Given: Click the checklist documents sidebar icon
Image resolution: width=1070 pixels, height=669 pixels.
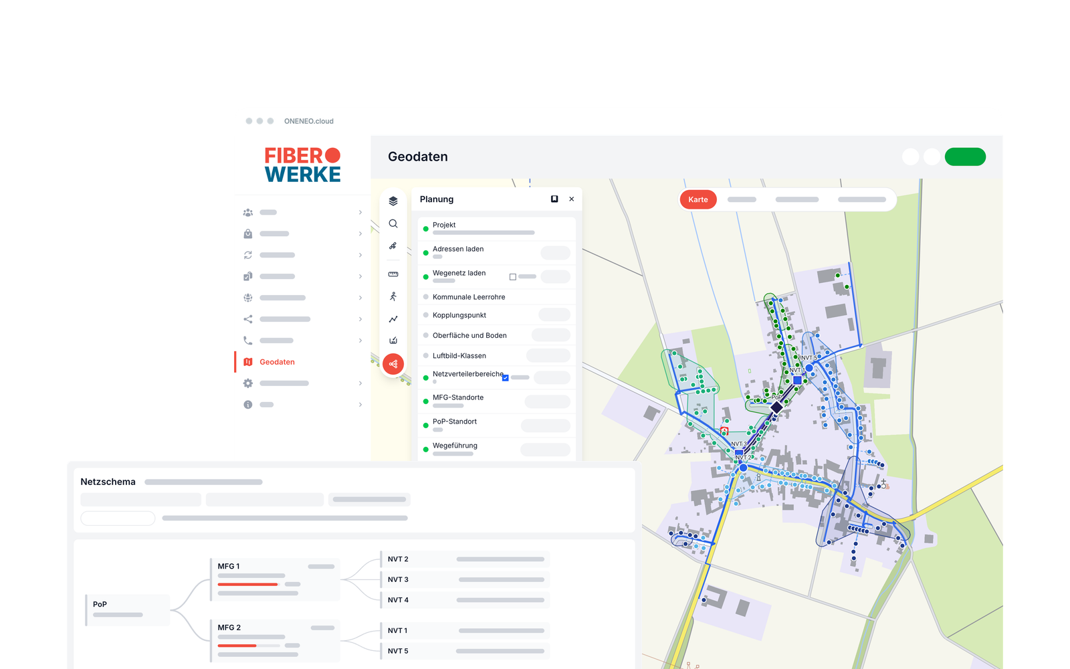Looking at the screenshot, I should 248,276.
